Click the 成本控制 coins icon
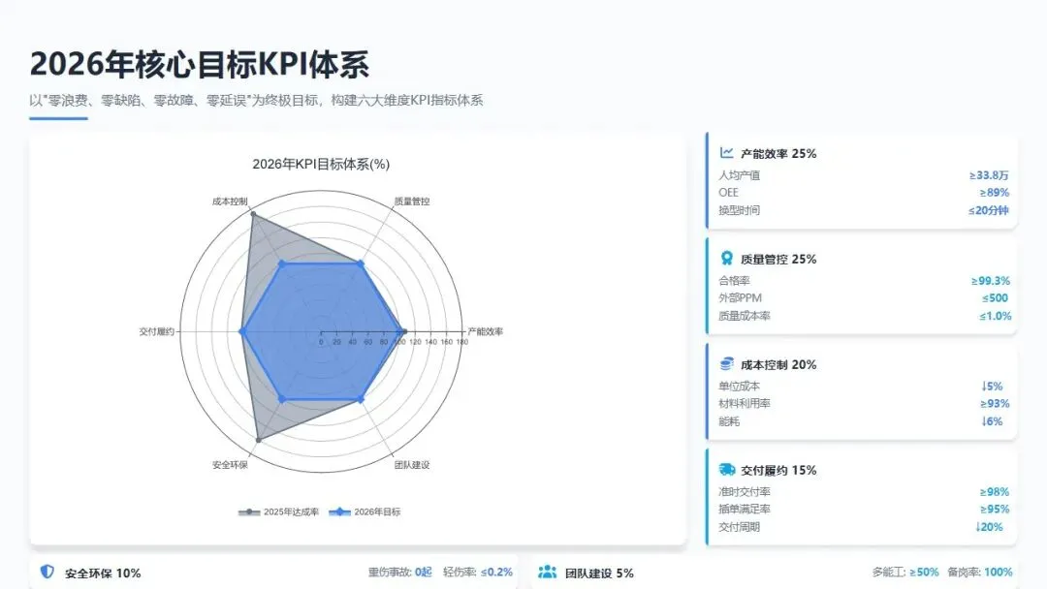Image resolution: width=1047 pixels, height=589 pixels. (726, 363)
